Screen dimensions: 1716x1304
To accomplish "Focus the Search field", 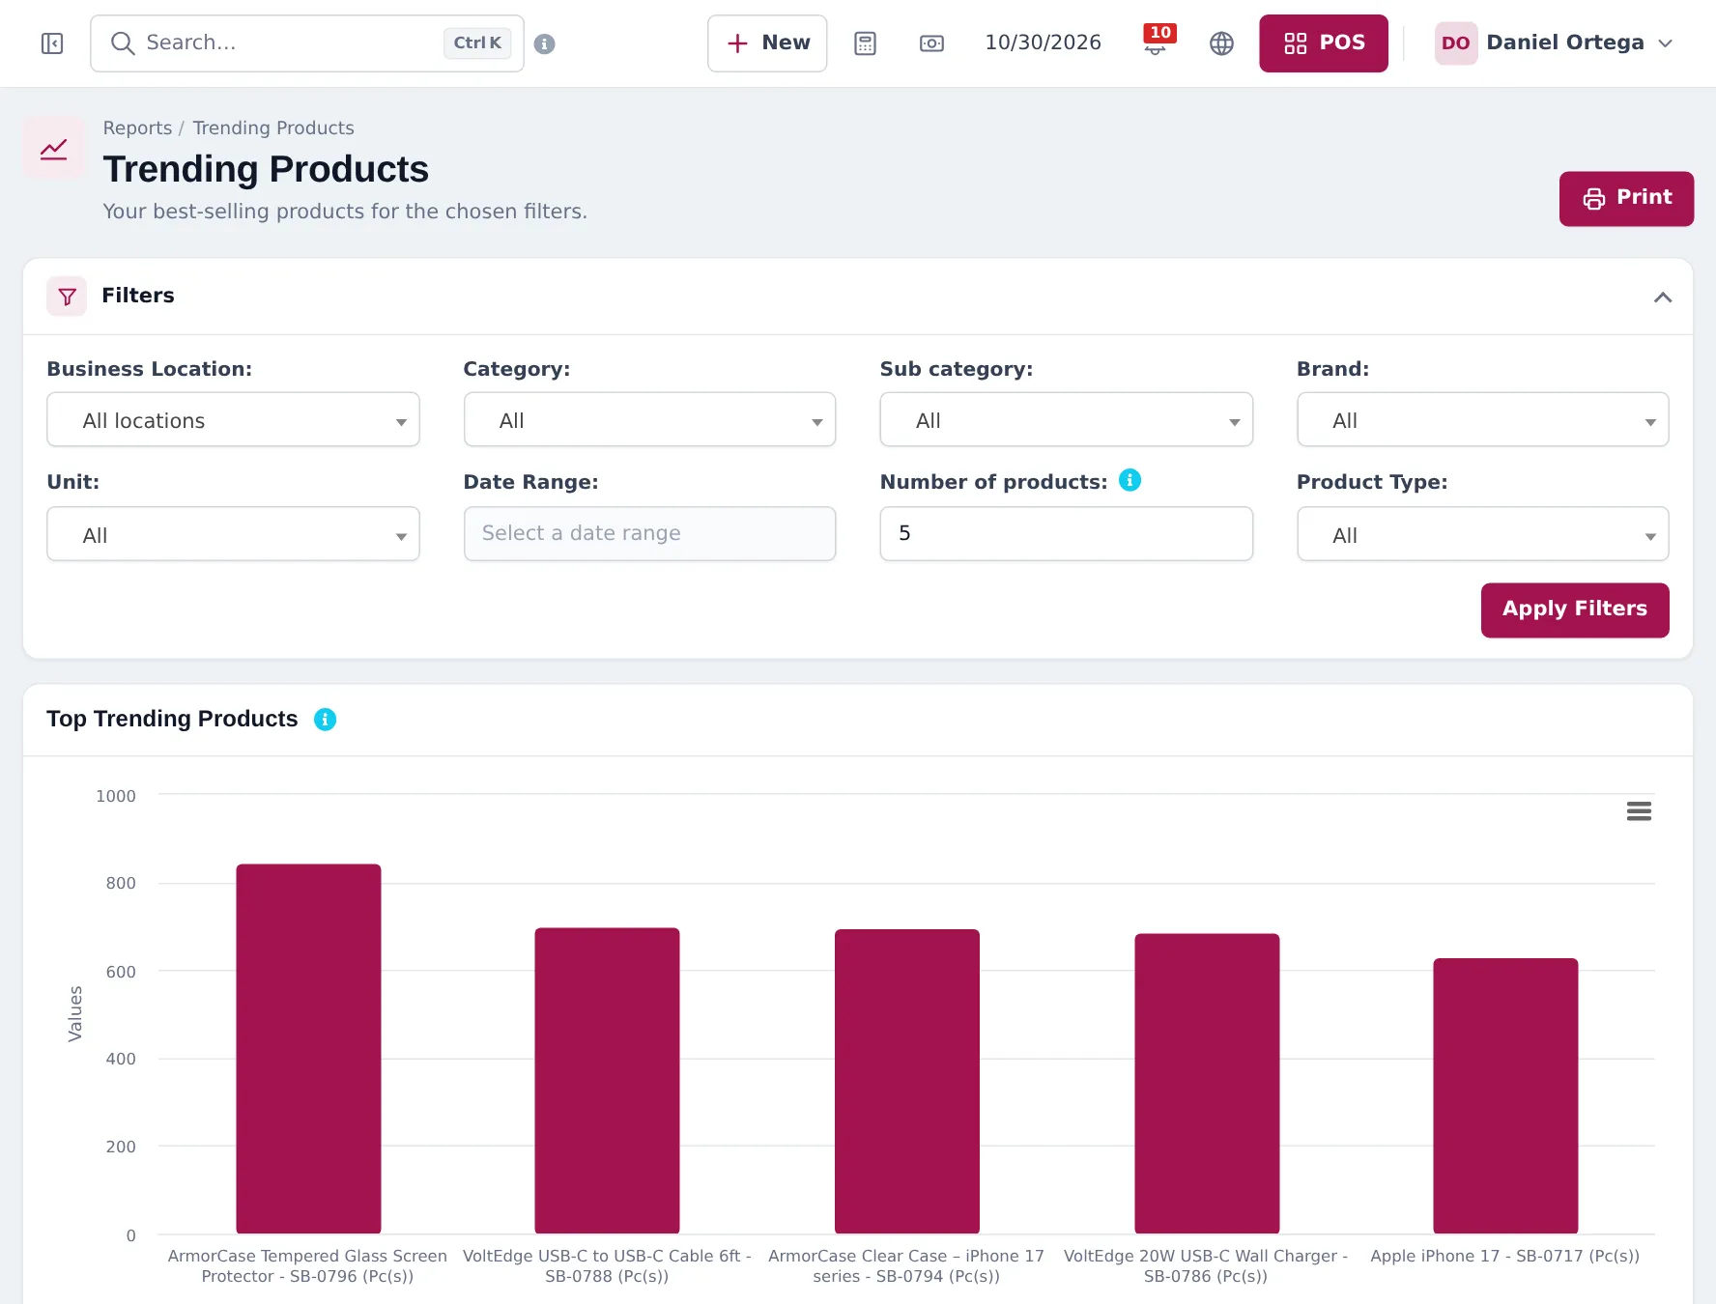I will (x=307, y=43).
